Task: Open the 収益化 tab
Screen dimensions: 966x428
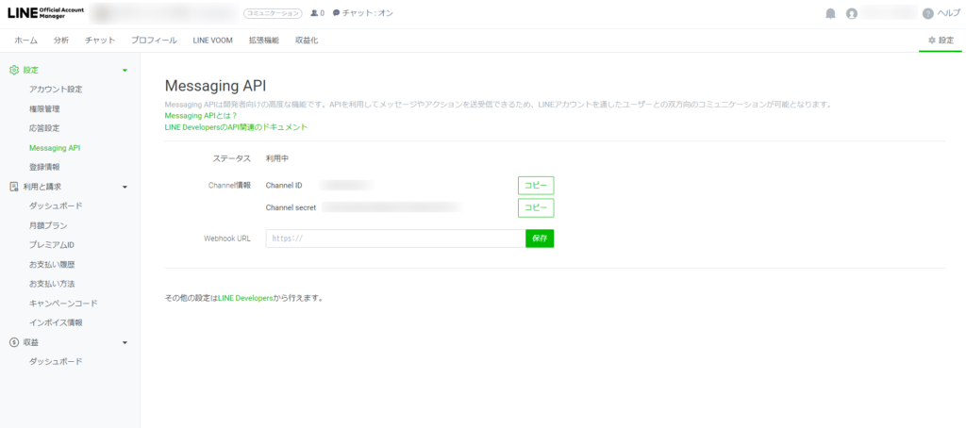Action: pyautogui.click(x=307, y=41)
